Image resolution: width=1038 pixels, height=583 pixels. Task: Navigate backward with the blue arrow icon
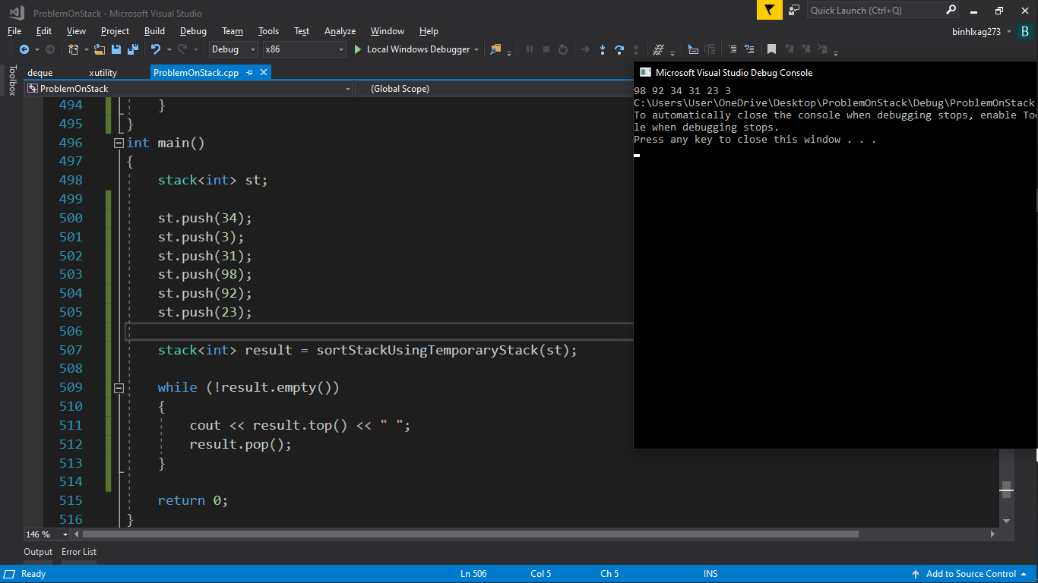24,49
